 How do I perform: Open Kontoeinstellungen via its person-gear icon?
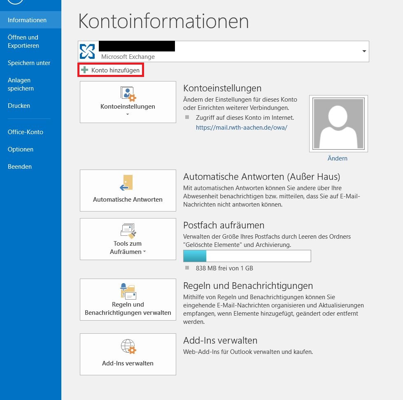[128, 94]
